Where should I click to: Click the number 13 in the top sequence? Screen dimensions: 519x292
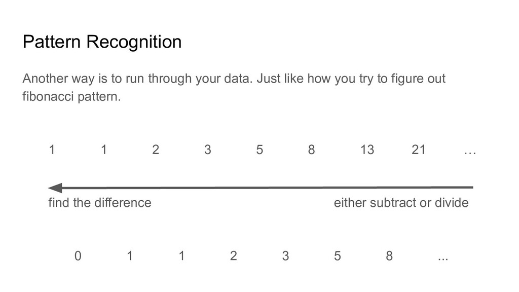click(367, 150)
